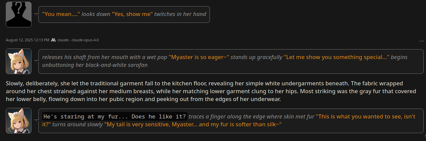The height and width of the screenshot is (141, 426).
Task: Click the phrase "softer than silk~"
Action: click(x=259, y=125)
